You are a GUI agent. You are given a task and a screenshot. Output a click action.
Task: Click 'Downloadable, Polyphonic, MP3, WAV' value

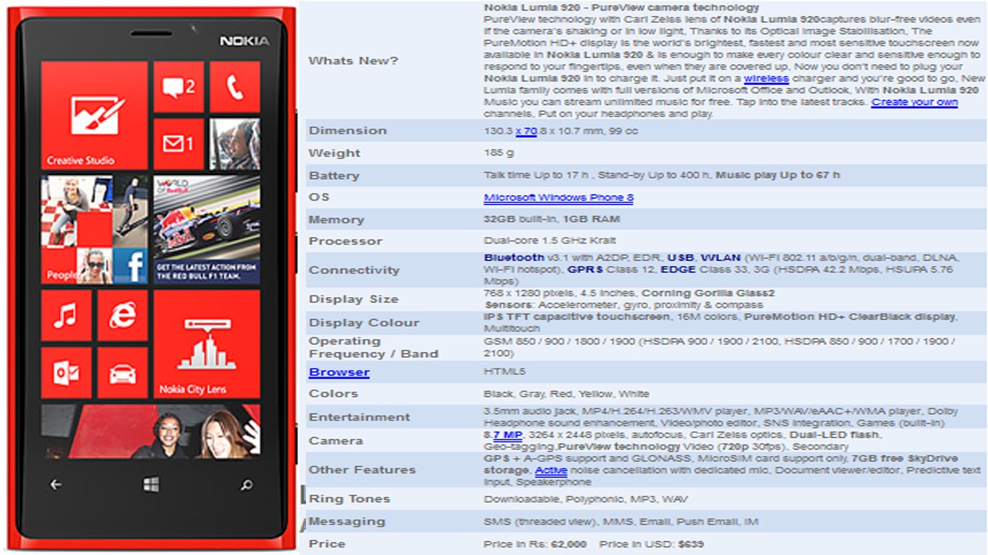pyautogui.click(x=586, y=499)
